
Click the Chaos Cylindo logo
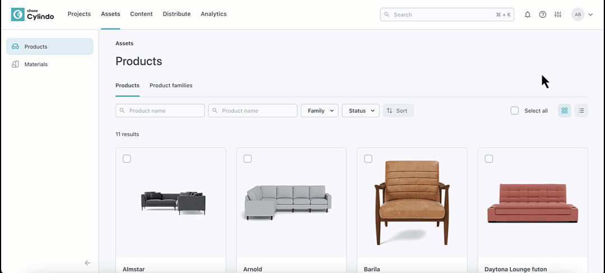pyautogui.click(x=32, y=15)
